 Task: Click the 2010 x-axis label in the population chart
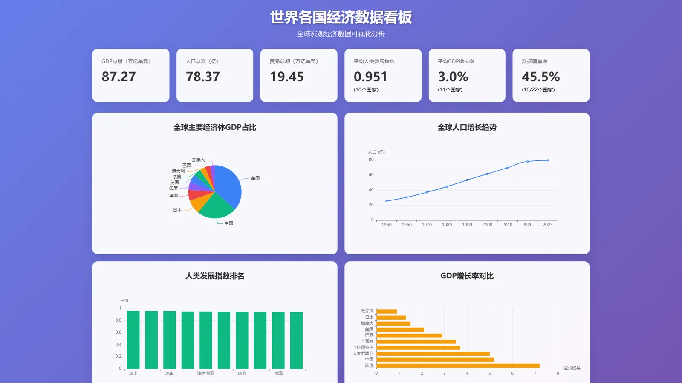click(x=507, y=225)
